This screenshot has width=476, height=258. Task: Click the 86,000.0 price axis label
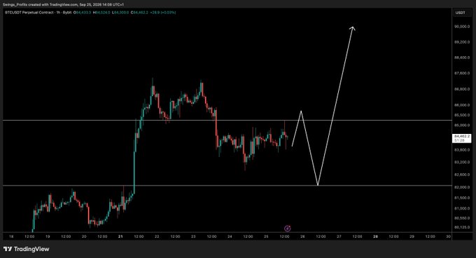click(462, 105)
